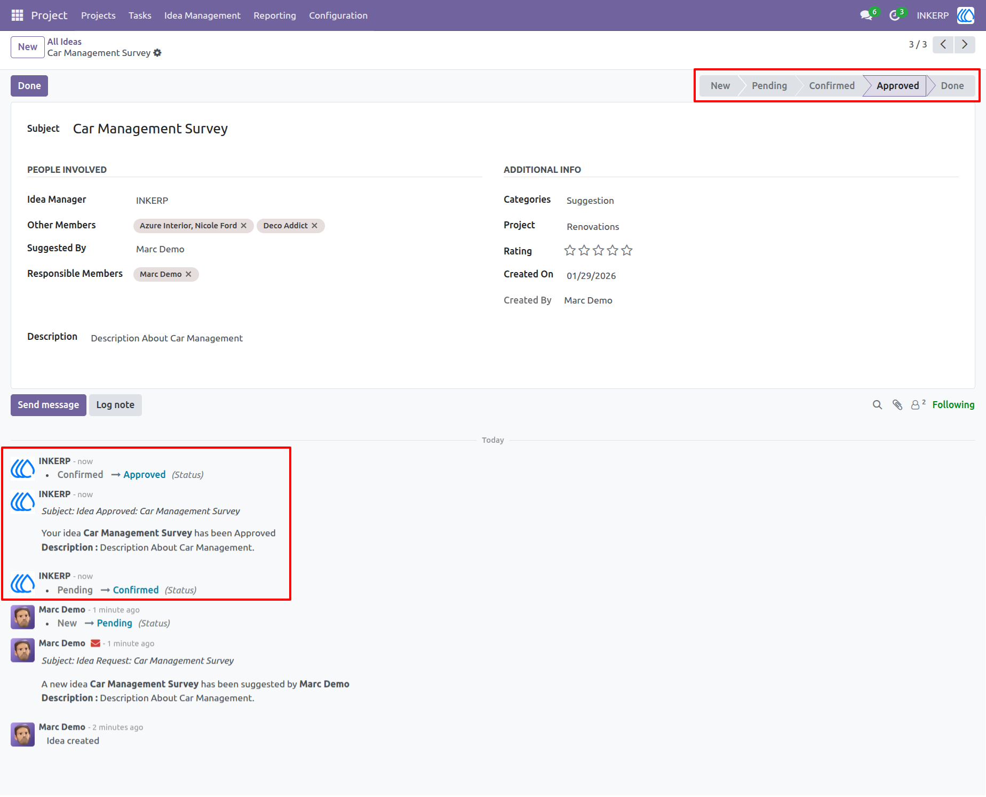The image size is (986, 797).
Task: Select the Confirmed stage in status bar
Action: point(832,86)
